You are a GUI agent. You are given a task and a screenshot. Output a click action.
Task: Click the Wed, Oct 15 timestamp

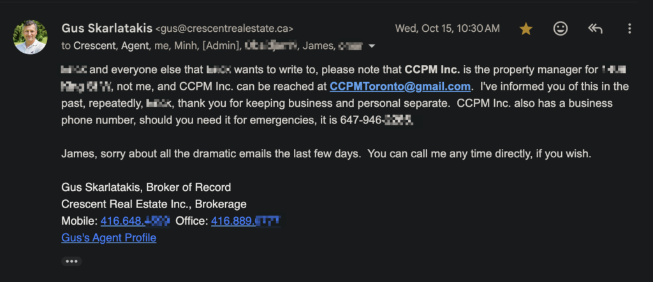pos(447,29)
